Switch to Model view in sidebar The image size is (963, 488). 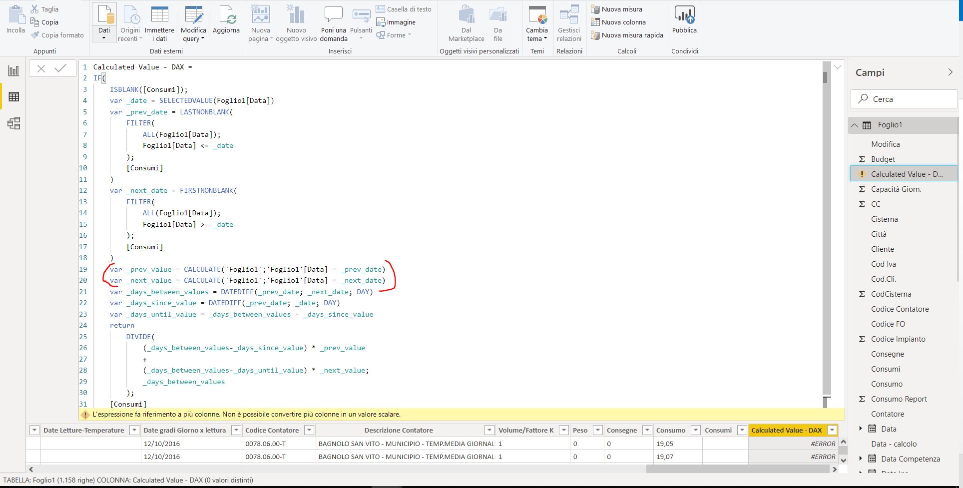pyautogui.click(x=14, y=123)
